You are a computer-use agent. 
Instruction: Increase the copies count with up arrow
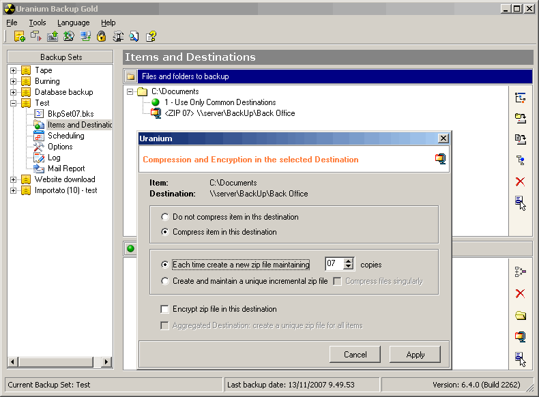pos(349,261)
